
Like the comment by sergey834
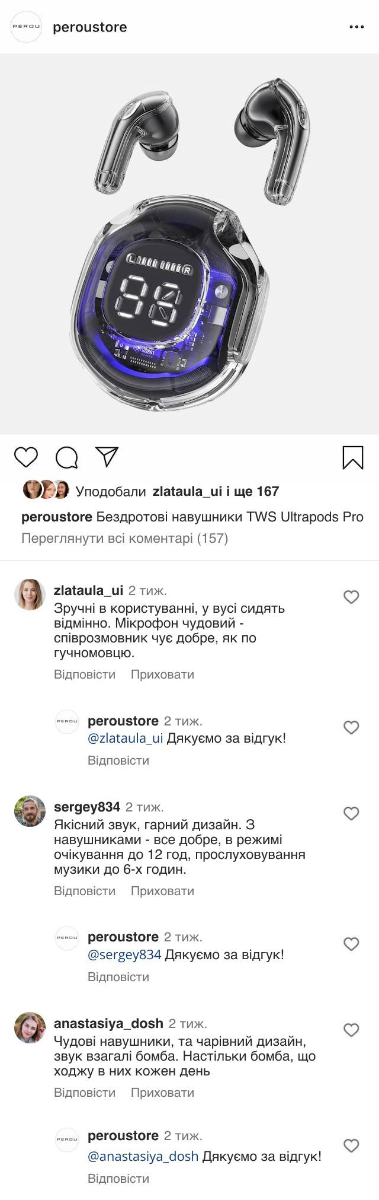(351, 813)
